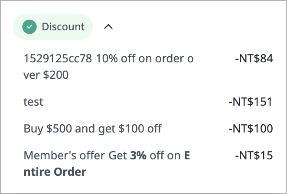This screenshot has width=287, height=194.
Task: Click the bold "ntire Order" text
Action: tap(55, 172)
